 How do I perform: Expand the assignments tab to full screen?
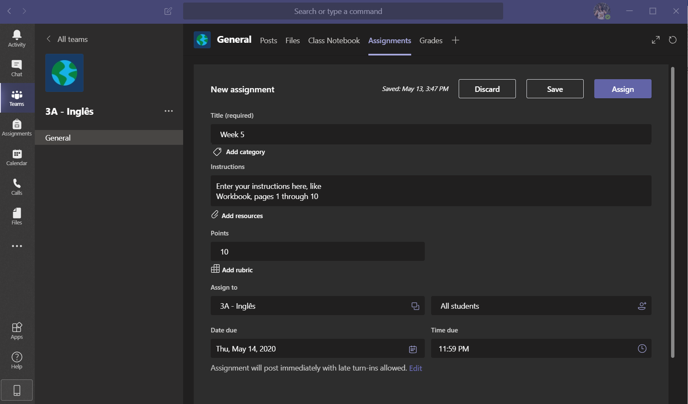pos(655,40)
